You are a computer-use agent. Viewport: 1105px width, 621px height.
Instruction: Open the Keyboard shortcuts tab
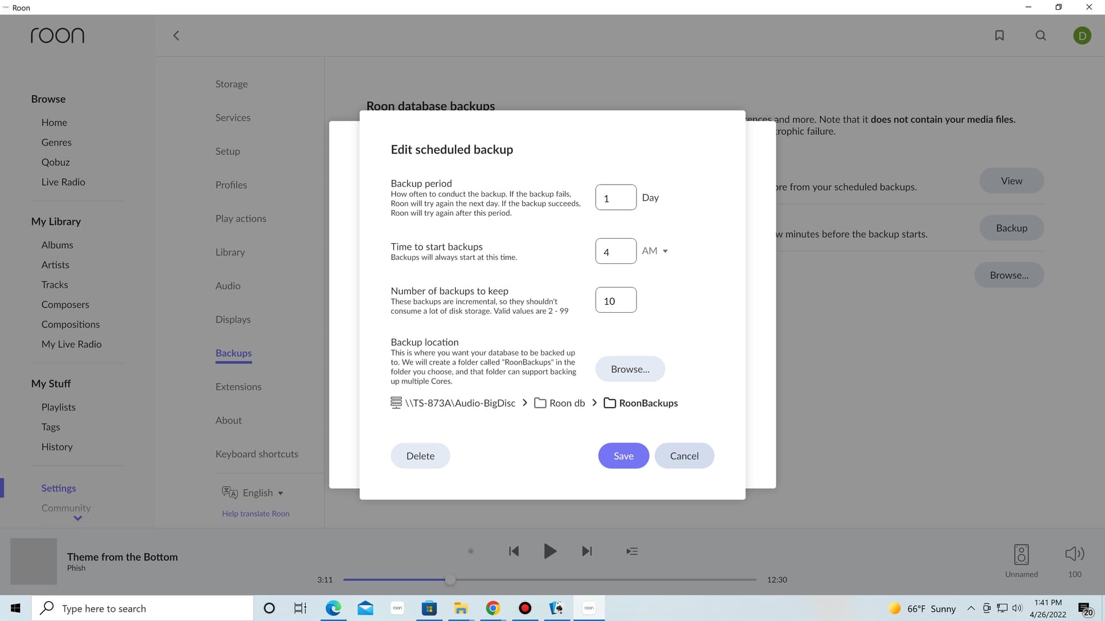click(x=257, y=454)
